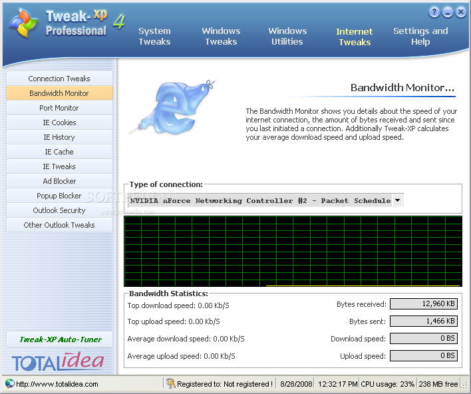Click the 'Bandwidth Monitor...' heading

tap(402, 87)
